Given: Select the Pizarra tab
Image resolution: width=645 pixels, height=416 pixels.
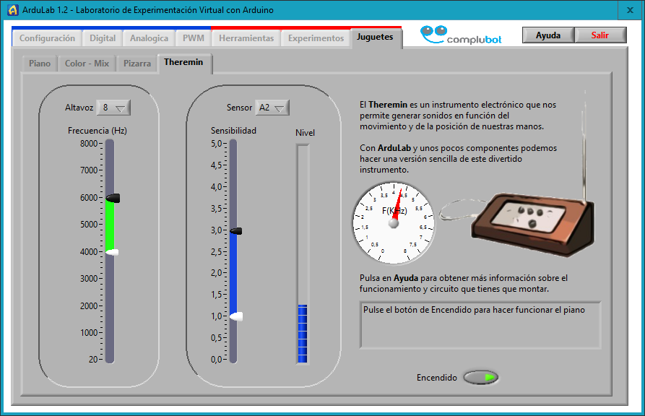Looking at the screenshot, I should click(x=137, y=64).
